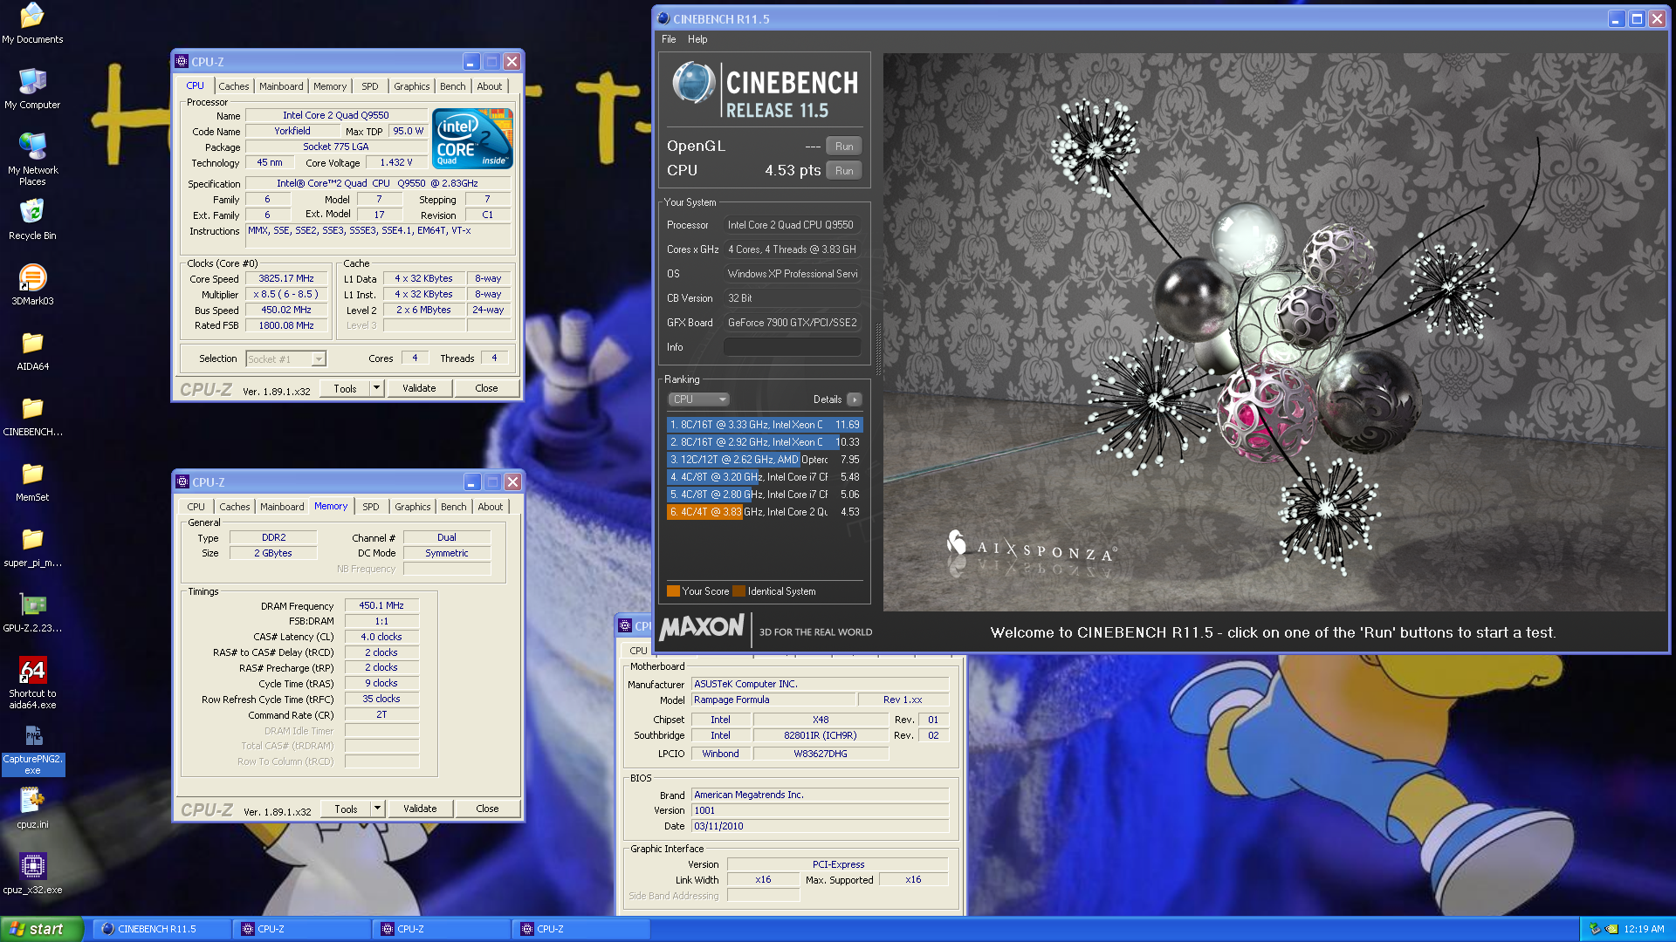Open Help menu in CINEBENCH
1676x942 pixels.
pos(697,39)
